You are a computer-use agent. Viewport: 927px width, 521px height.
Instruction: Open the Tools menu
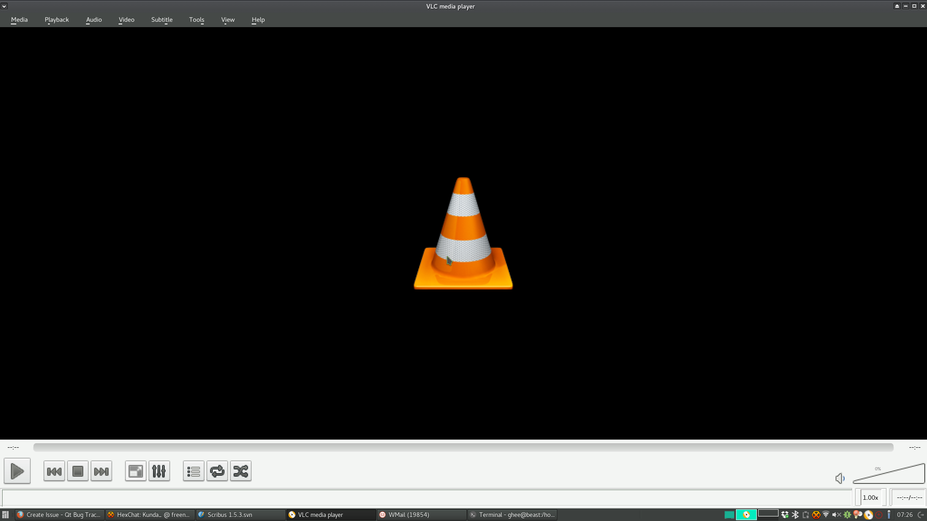click(196, 20)
